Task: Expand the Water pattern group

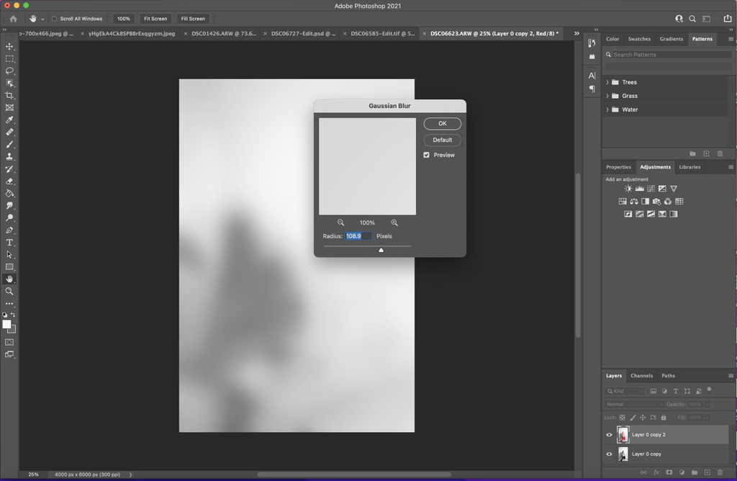Action: (x=607, y=109)
